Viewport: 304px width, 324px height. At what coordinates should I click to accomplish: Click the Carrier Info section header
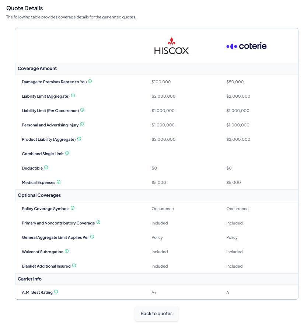157,279
